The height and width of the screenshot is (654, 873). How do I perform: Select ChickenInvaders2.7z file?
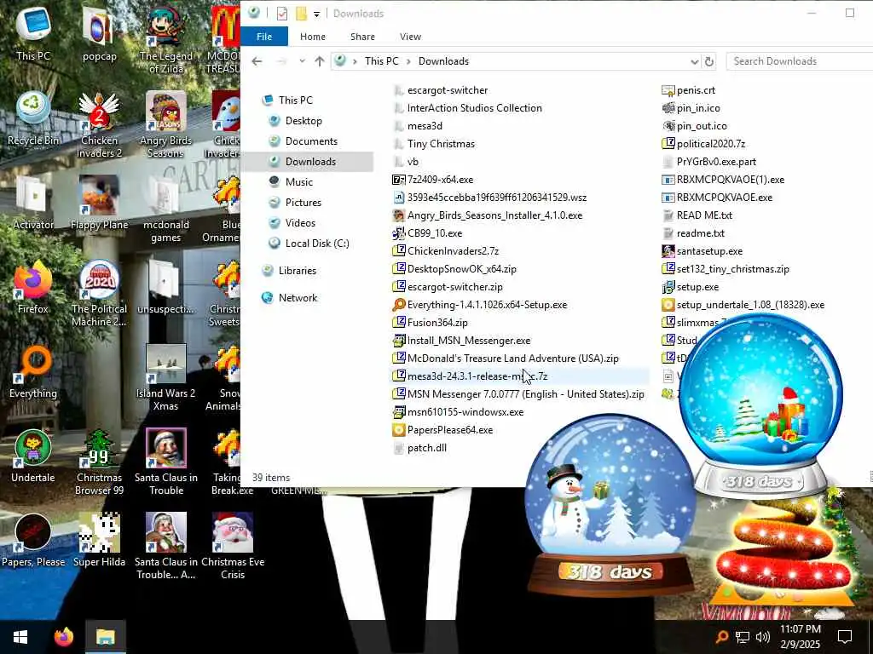point(453,251)
